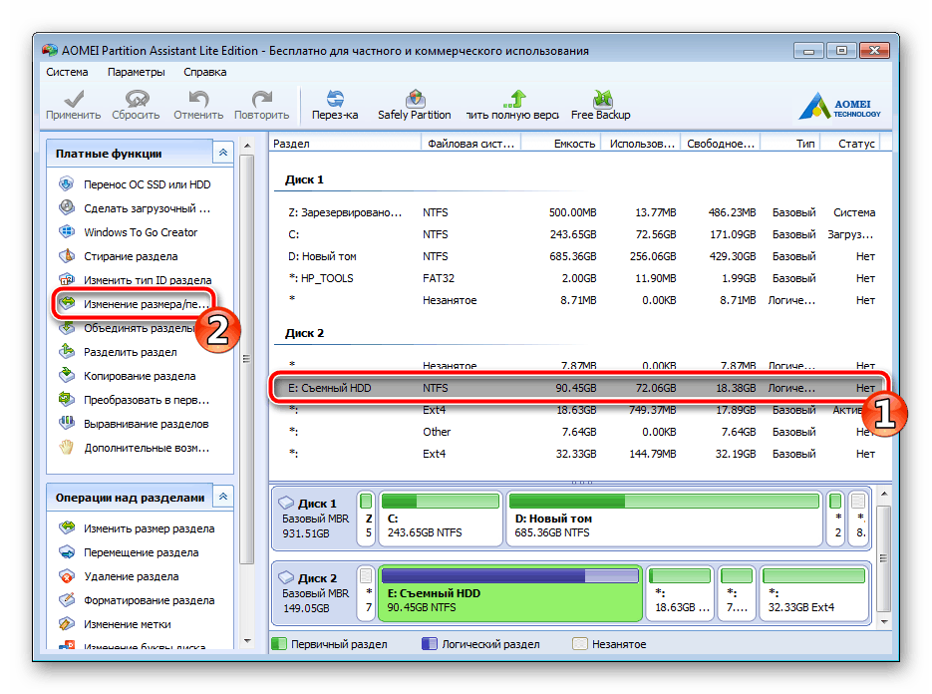
Task: Click Удаление раздела in the operations panel
Action: point(131,576)
